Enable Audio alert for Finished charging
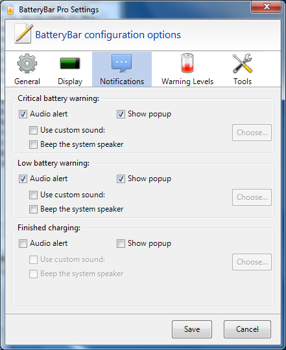The width and height of the screenshot is (286, 350). (x=23, y=243)
